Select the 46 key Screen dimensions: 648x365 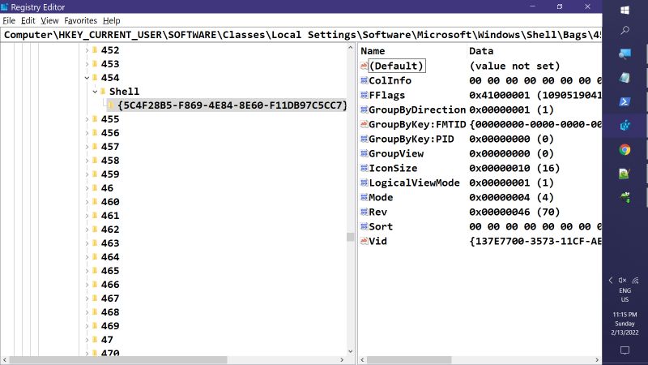click(x=107, y=188)
